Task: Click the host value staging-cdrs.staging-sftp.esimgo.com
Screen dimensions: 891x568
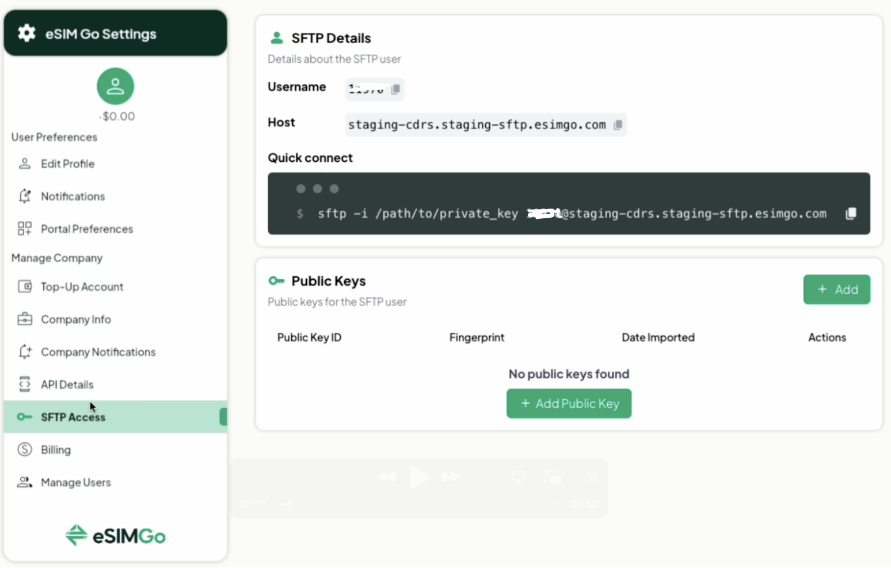Action: click(477, 125)
